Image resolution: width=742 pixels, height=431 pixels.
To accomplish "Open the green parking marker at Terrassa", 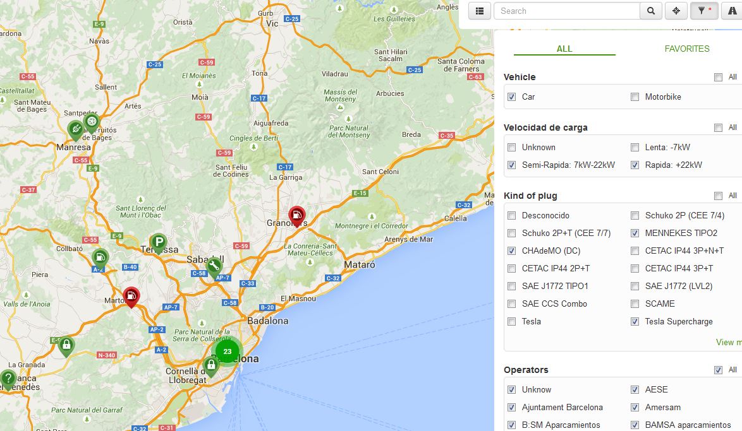I will pyautogui.click(x=159, y=244).
